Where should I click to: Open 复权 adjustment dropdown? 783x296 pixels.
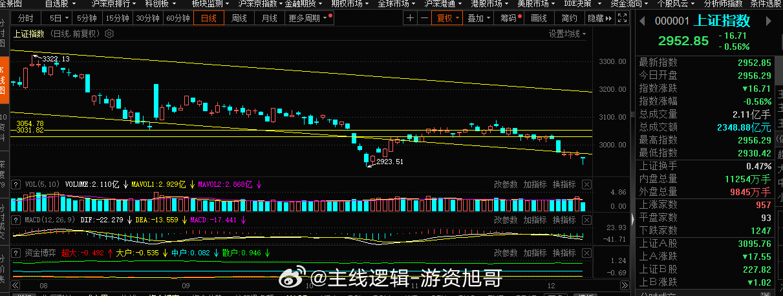pyautogui.click(x=448, y=18)
